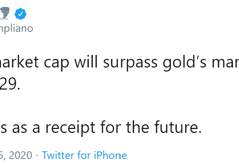This screenshot has height=164, width=239.
Task: Click the blue verified checkmark badge
Action: [20, 14]
